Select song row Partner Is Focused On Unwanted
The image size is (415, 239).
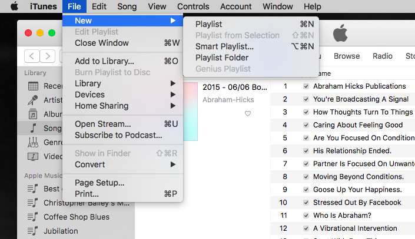point(343,164)
